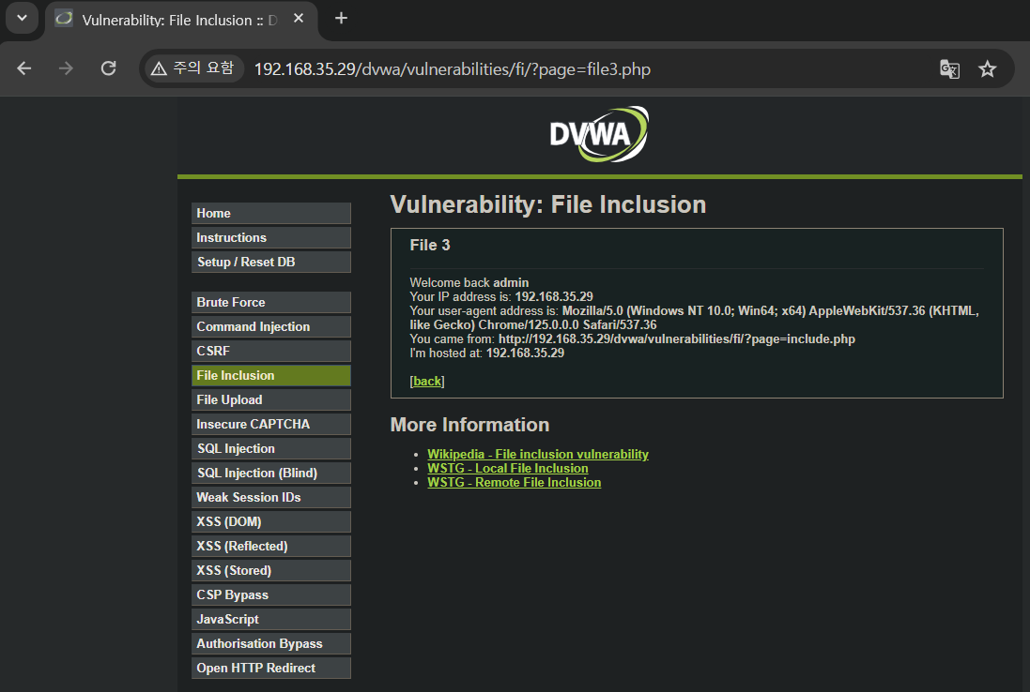Open CSRF page
This screenshot has height=692, width=1030.
(270, 351)
